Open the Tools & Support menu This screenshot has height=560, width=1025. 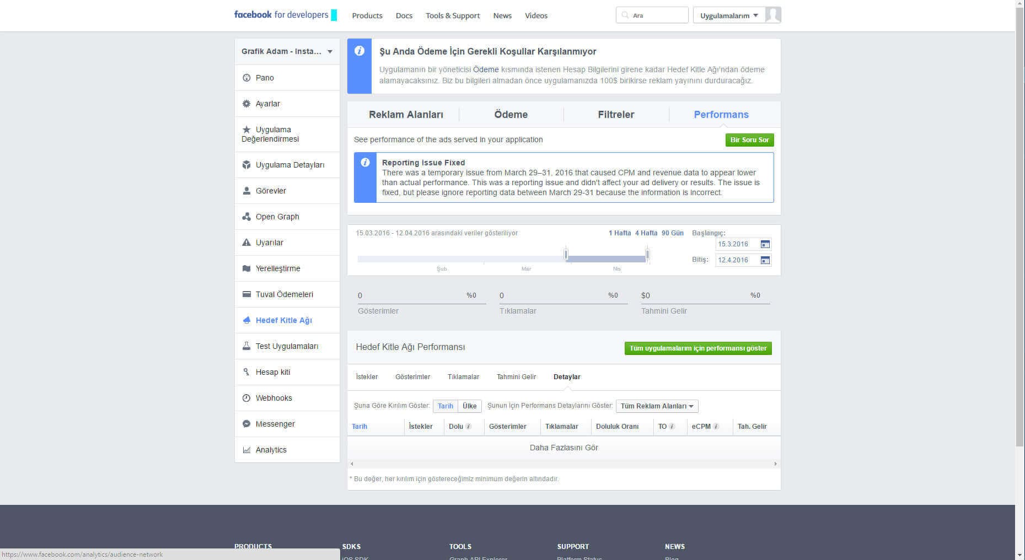pyautogui.click(x=453, y=15)
